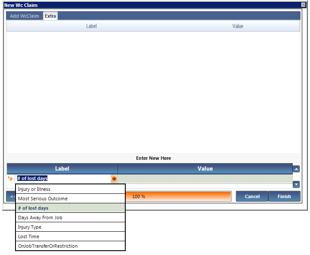Click the Cancel button
Screen dimensions: 310x255
tap(252, 196)
